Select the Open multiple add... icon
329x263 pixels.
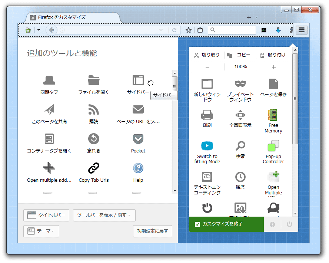(x=49, y=168)
